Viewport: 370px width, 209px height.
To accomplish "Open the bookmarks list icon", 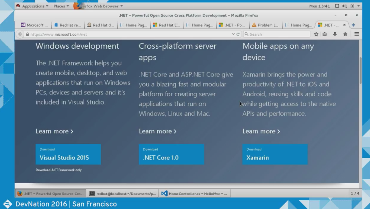I will click(325, 34).
